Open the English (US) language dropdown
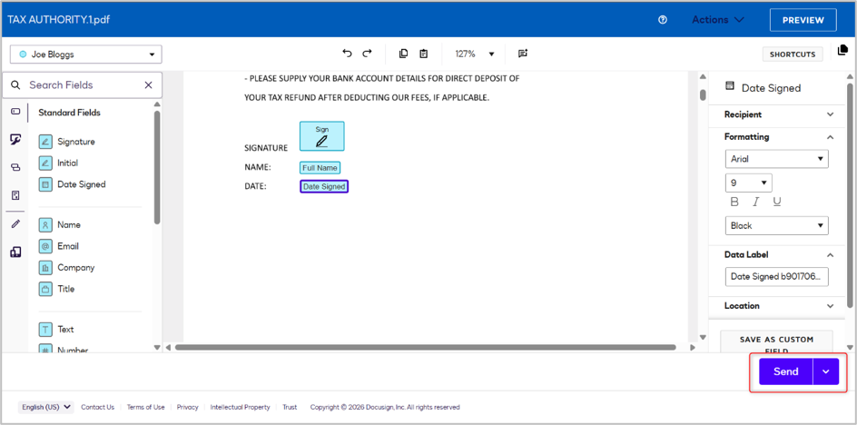 [x=46, y=407]
